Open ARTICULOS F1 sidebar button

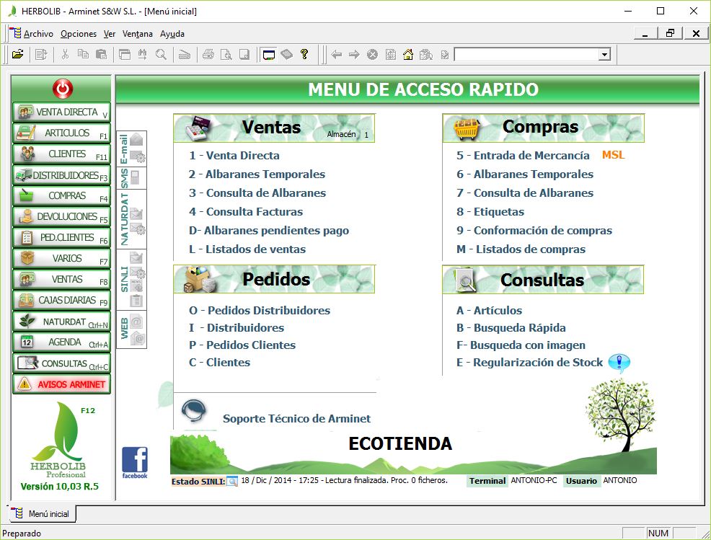click(x=62, y=133)
